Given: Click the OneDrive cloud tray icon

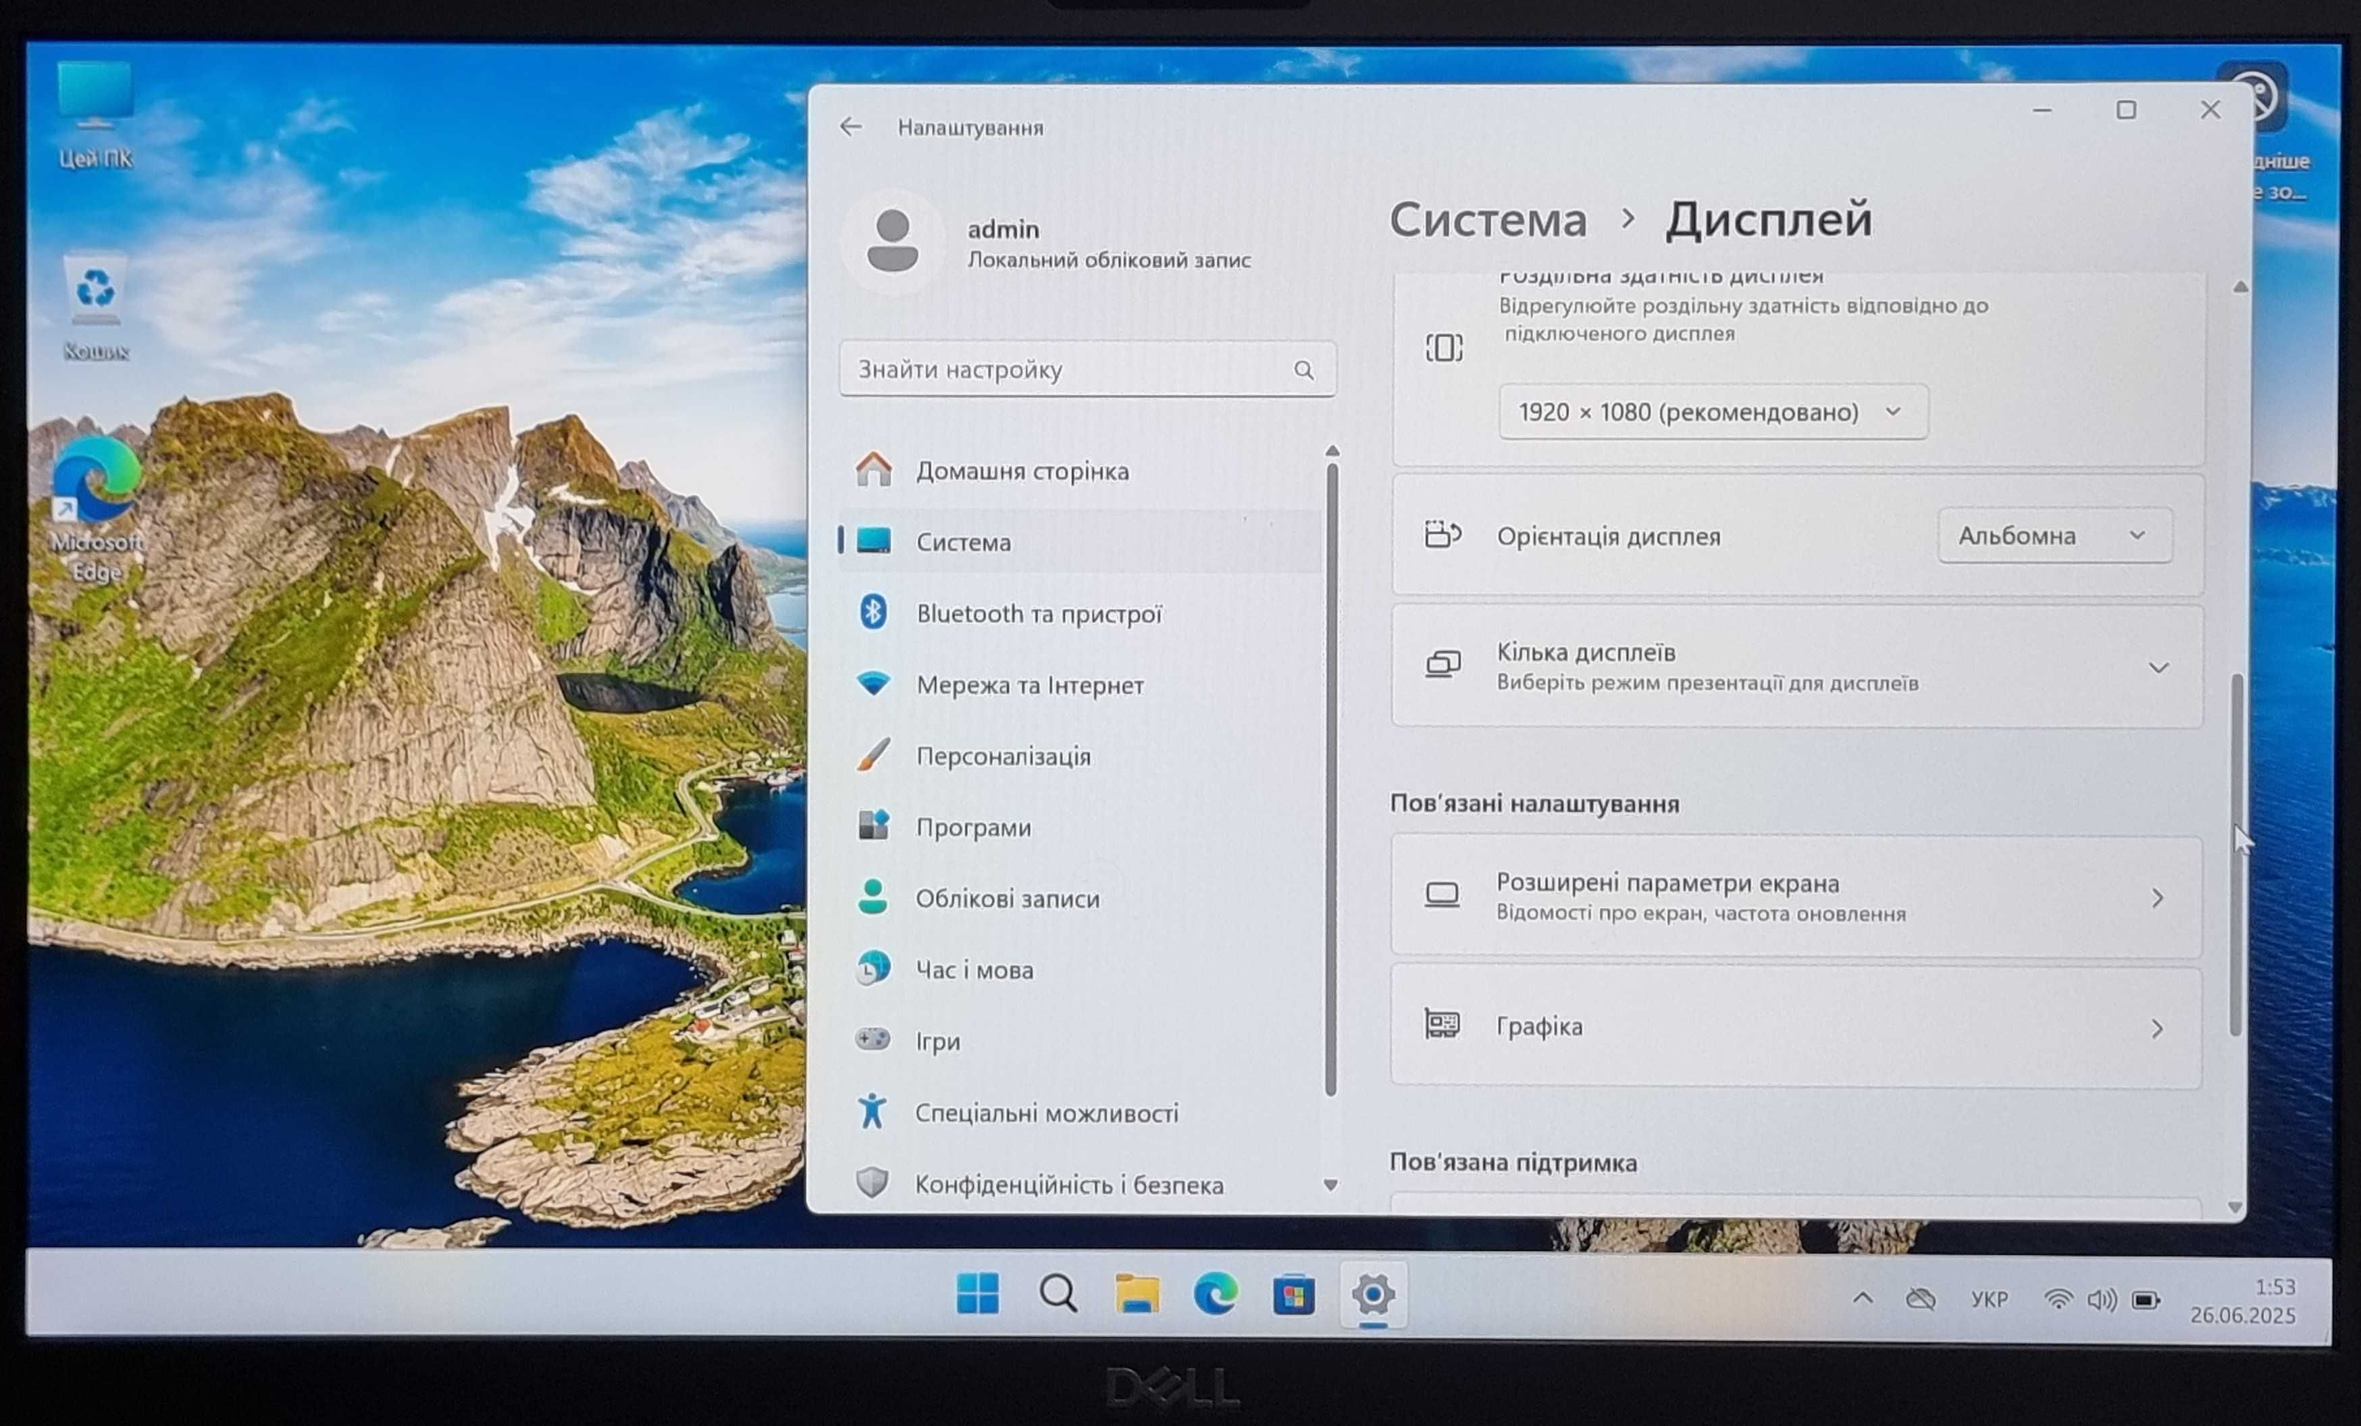Looking at the screenshot, I should 1920,1300.
